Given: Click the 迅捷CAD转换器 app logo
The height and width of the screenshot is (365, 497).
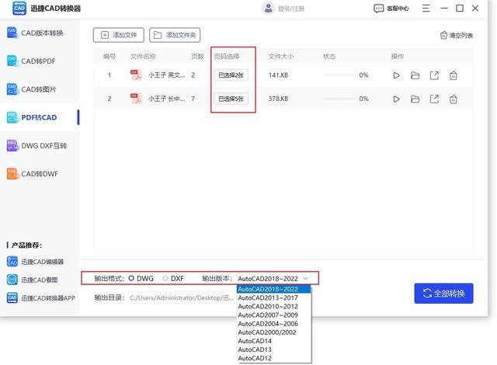Looking at the screenshot, I should pos(19,9).
